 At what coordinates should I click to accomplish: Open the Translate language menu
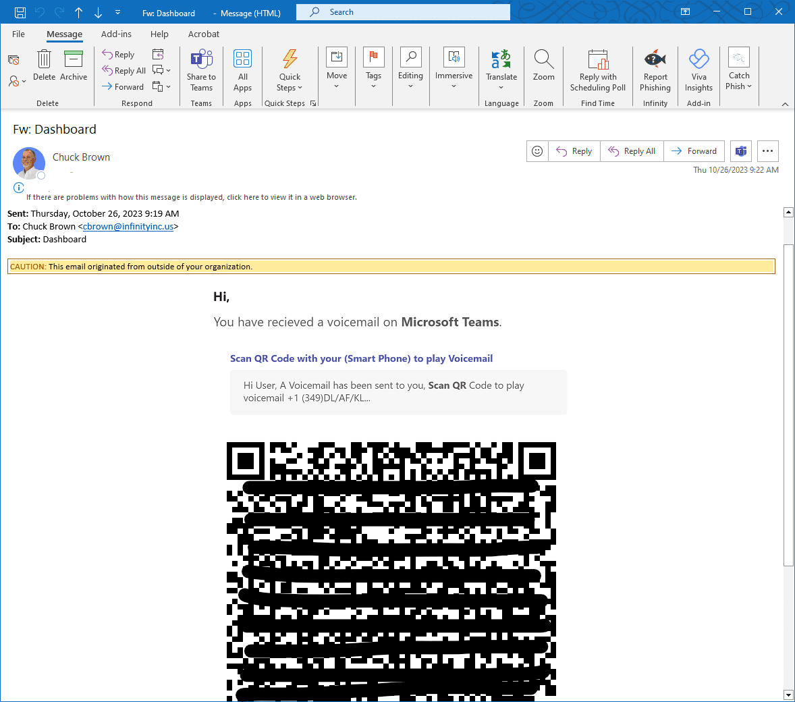click(501, 70)
